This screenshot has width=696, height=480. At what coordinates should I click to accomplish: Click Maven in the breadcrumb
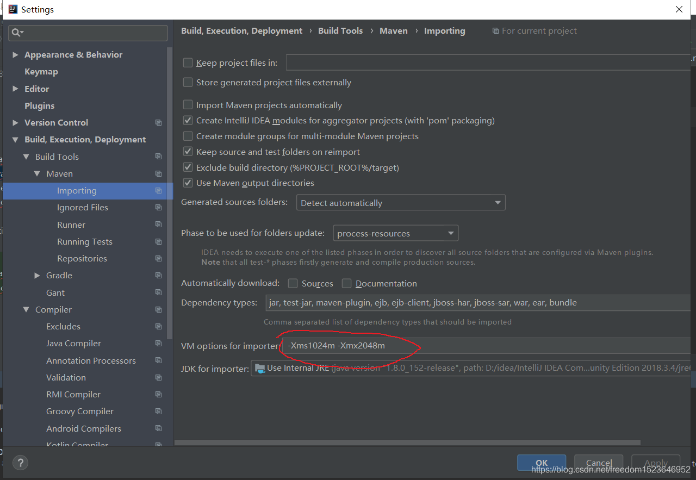(x=394, y=31)
